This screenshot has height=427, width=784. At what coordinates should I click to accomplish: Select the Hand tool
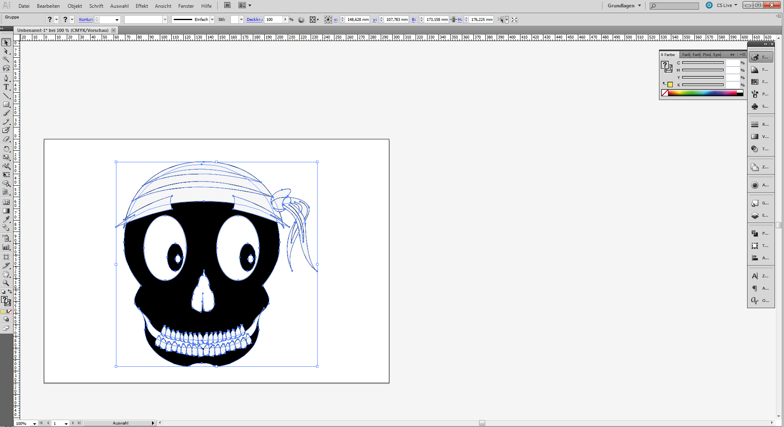(x=6, y=274)
